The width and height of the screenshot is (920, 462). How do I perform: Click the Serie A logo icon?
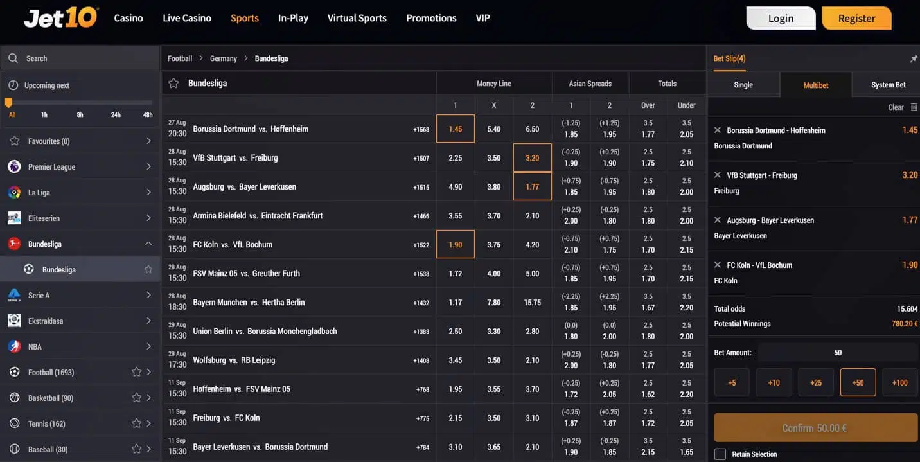click(14, 295)
